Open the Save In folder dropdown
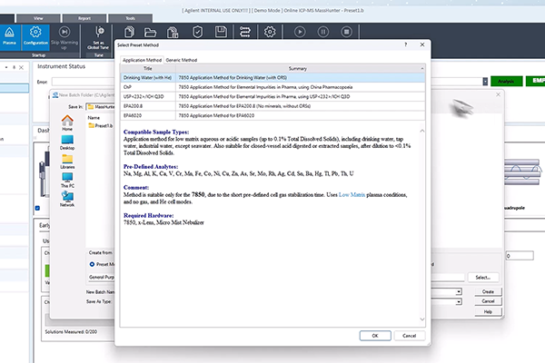Screen dimensions: 545x363 (x=101, y=107)
